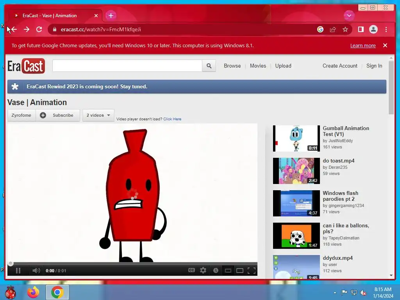
Task: Click inside the EraCast search box
Action: click(127, 66)
